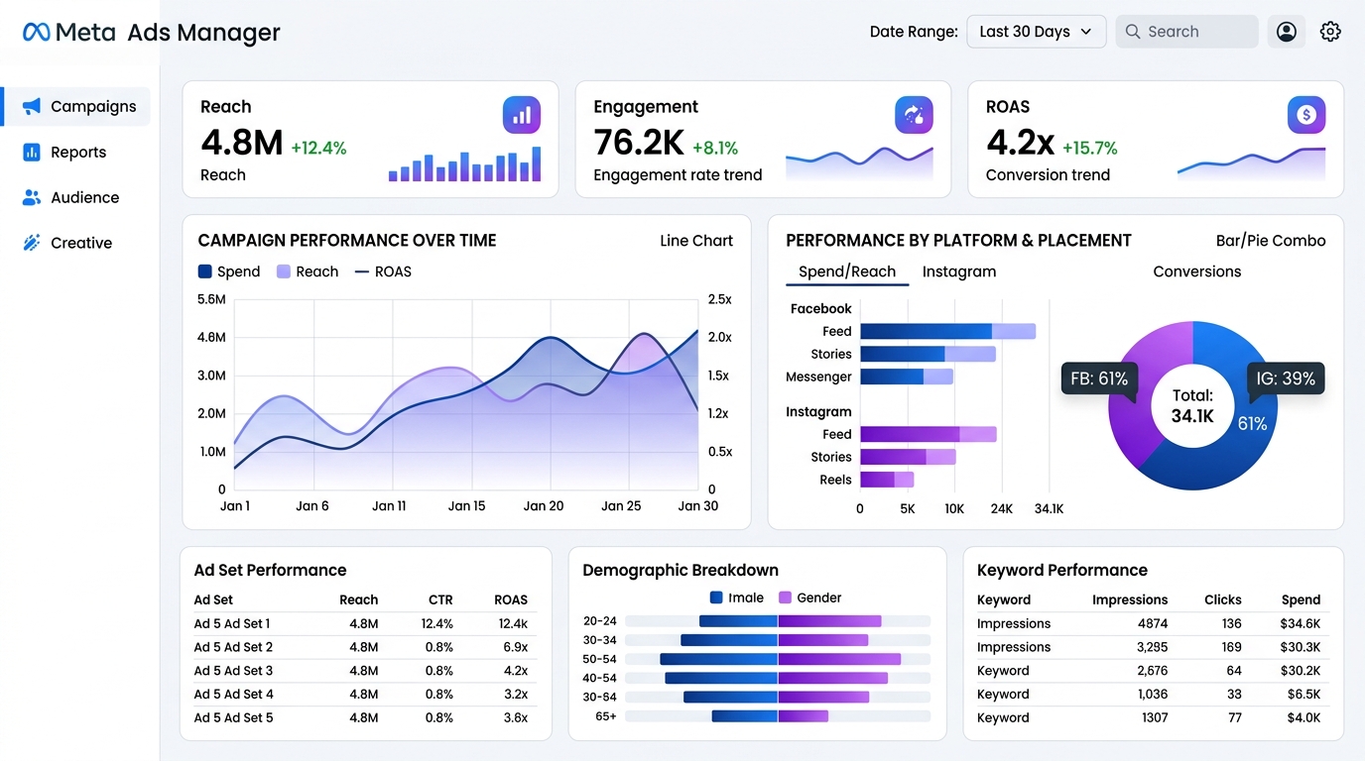
Task: Select row Ad 5 Ad Set 5
Action: 364,718
